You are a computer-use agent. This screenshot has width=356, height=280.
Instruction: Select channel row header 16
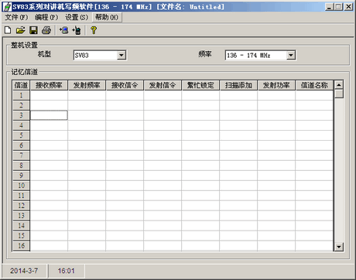point(21,246)
